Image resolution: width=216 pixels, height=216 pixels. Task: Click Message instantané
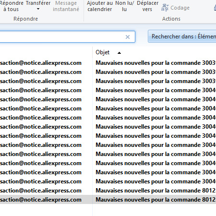tap(66, 6)
